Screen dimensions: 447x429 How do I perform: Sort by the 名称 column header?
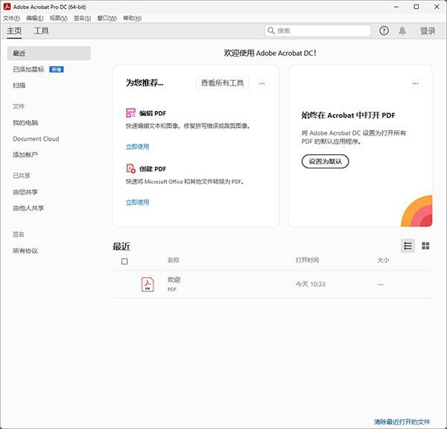coord(174,260)
